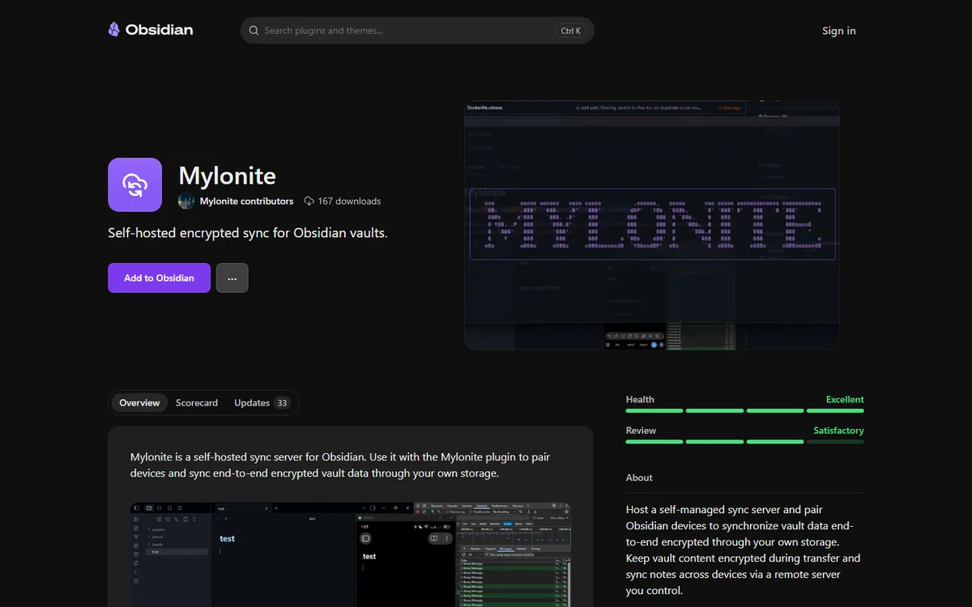Click the Add to Obsidian button
The width and height of the screenshot is (972, 607).
[x=159, y=278]
